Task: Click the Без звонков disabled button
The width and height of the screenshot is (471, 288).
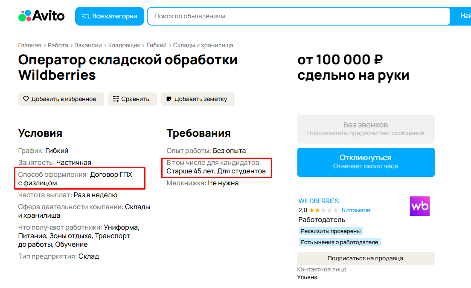Action: point(366,129)
